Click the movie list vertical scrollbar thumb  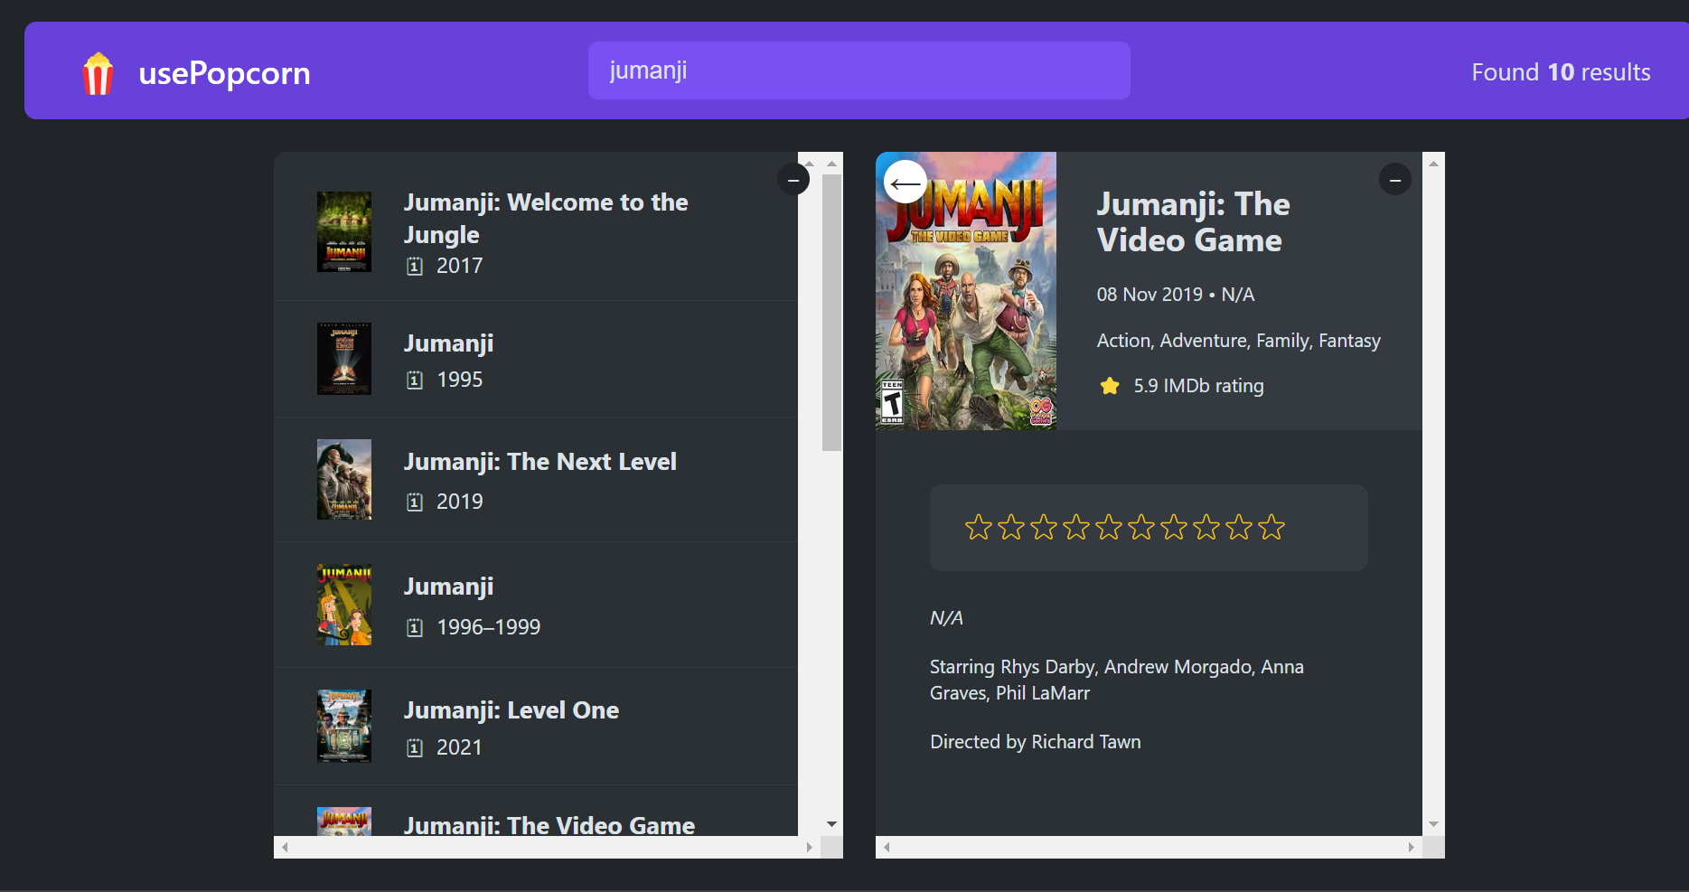click(x=831, y=312)
